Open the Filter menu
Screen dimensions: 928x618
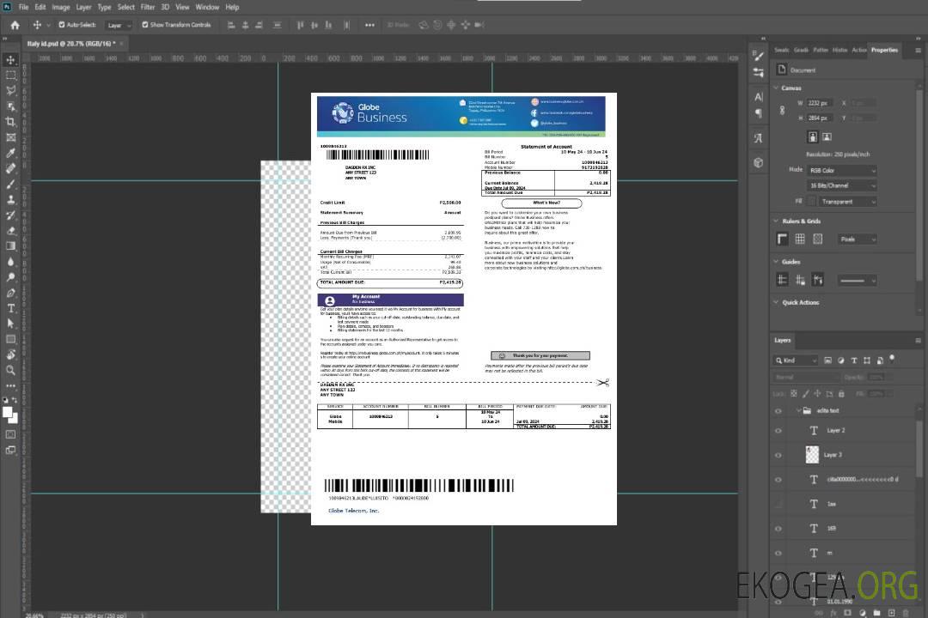(x=148, y=7)
